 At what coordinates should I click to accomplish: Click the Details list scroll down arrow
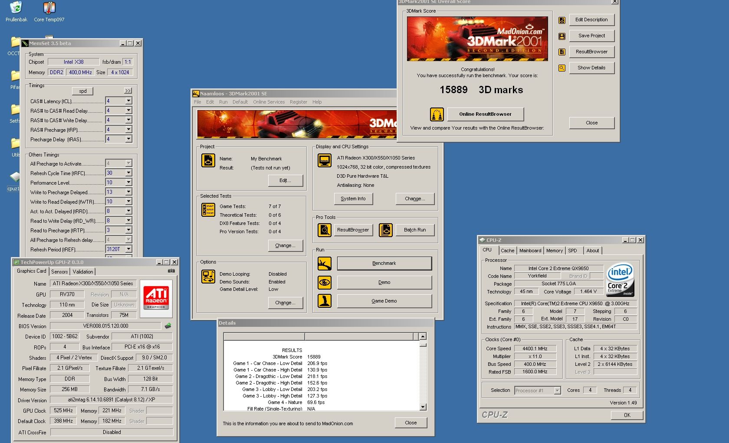click(423, 407)
